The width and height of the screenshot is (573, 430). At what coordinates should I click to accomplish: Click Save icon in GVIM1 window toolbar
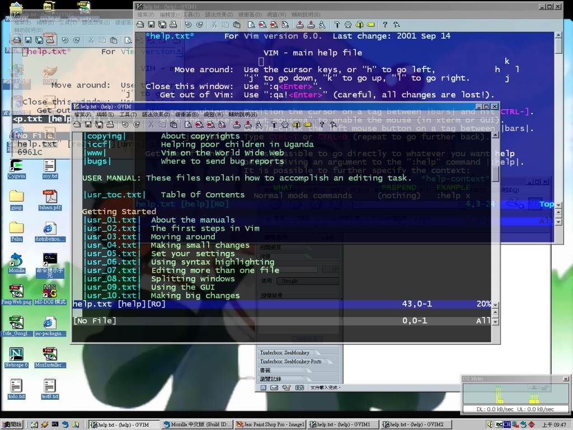point(151,25)
